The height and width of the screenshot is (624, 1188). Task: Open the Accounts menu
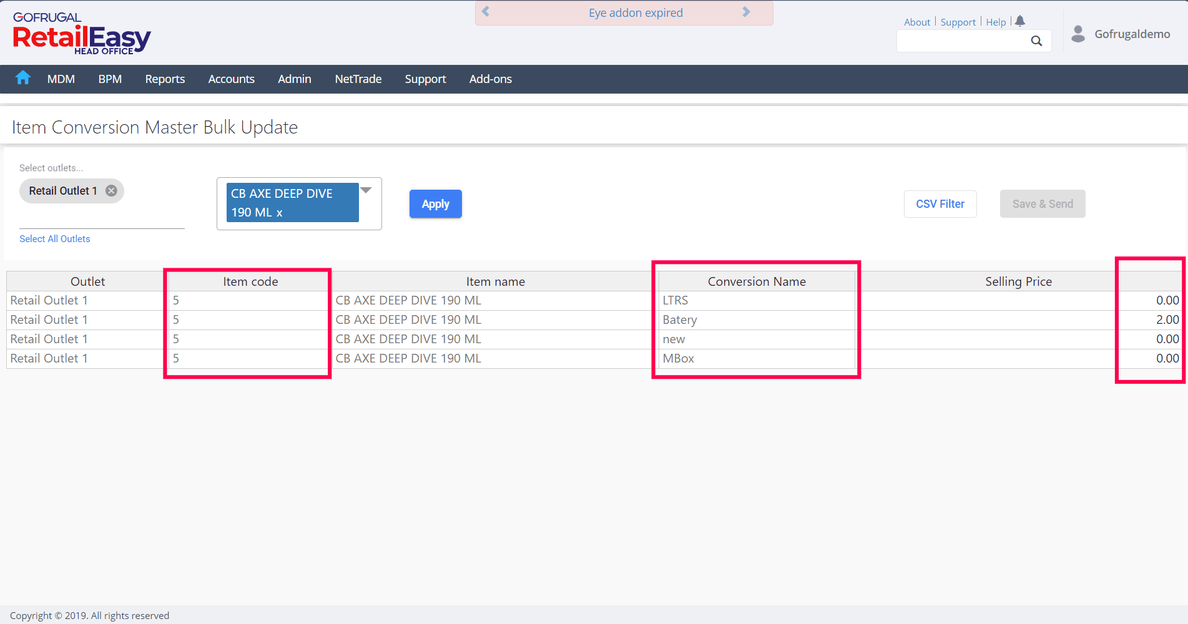coord(232,79)
